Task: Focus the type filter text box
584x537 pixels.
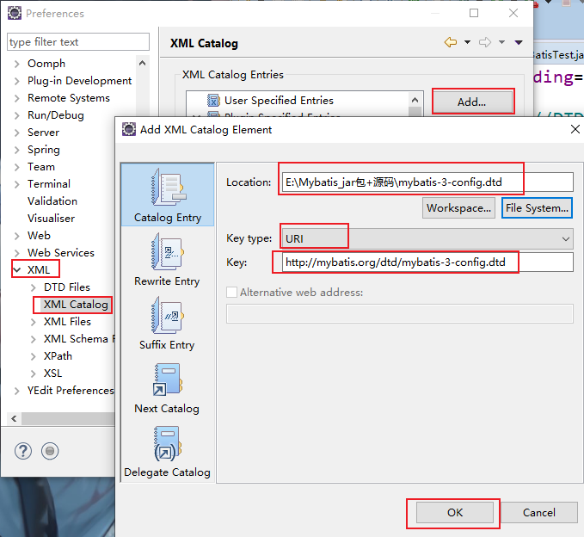Action: click(78, 41)
